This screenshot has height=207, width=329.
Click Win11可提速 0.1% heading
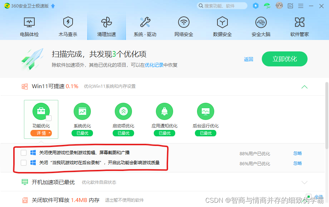click(x=55, y=86)
